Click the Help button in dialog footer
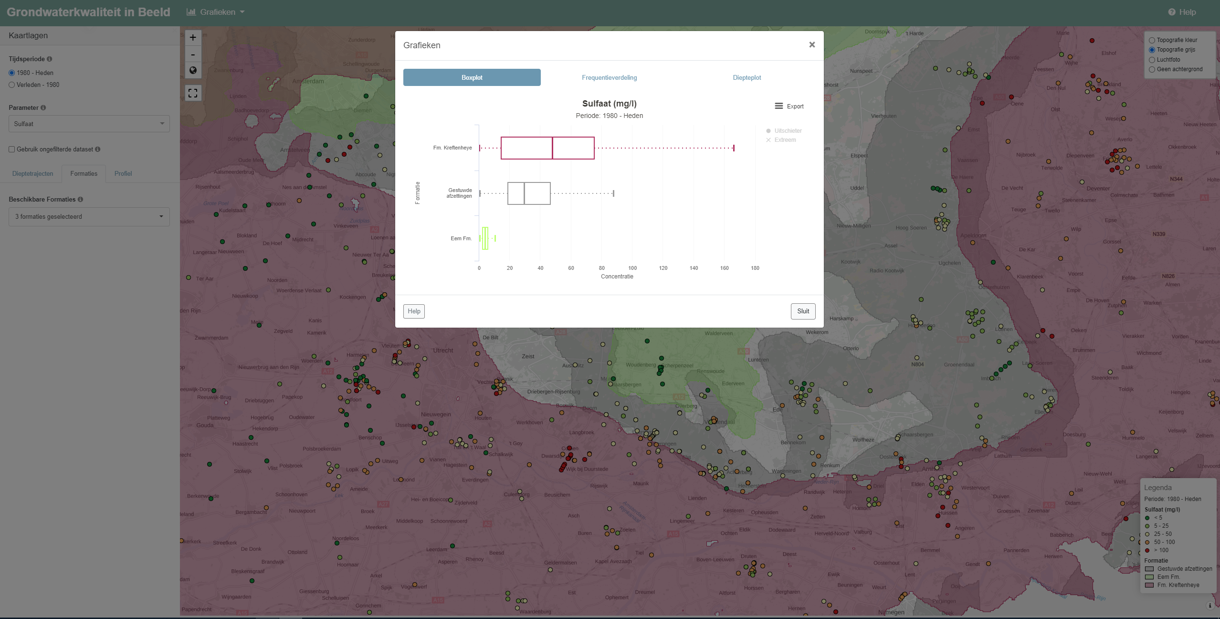 pos(414,311)
